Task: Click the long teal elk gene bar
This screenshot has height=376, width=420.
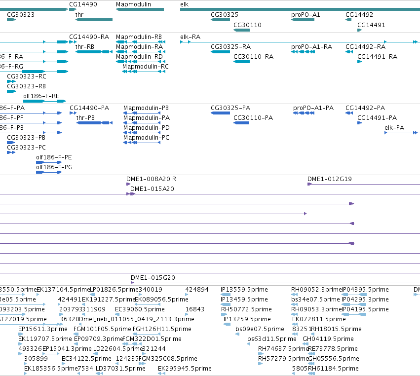Action: [300, 9]
